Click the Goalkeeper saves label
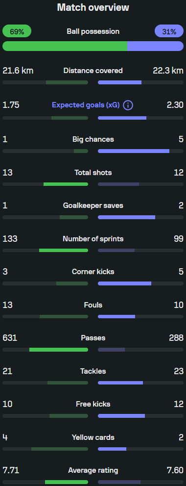 click(x=93, y=206)
